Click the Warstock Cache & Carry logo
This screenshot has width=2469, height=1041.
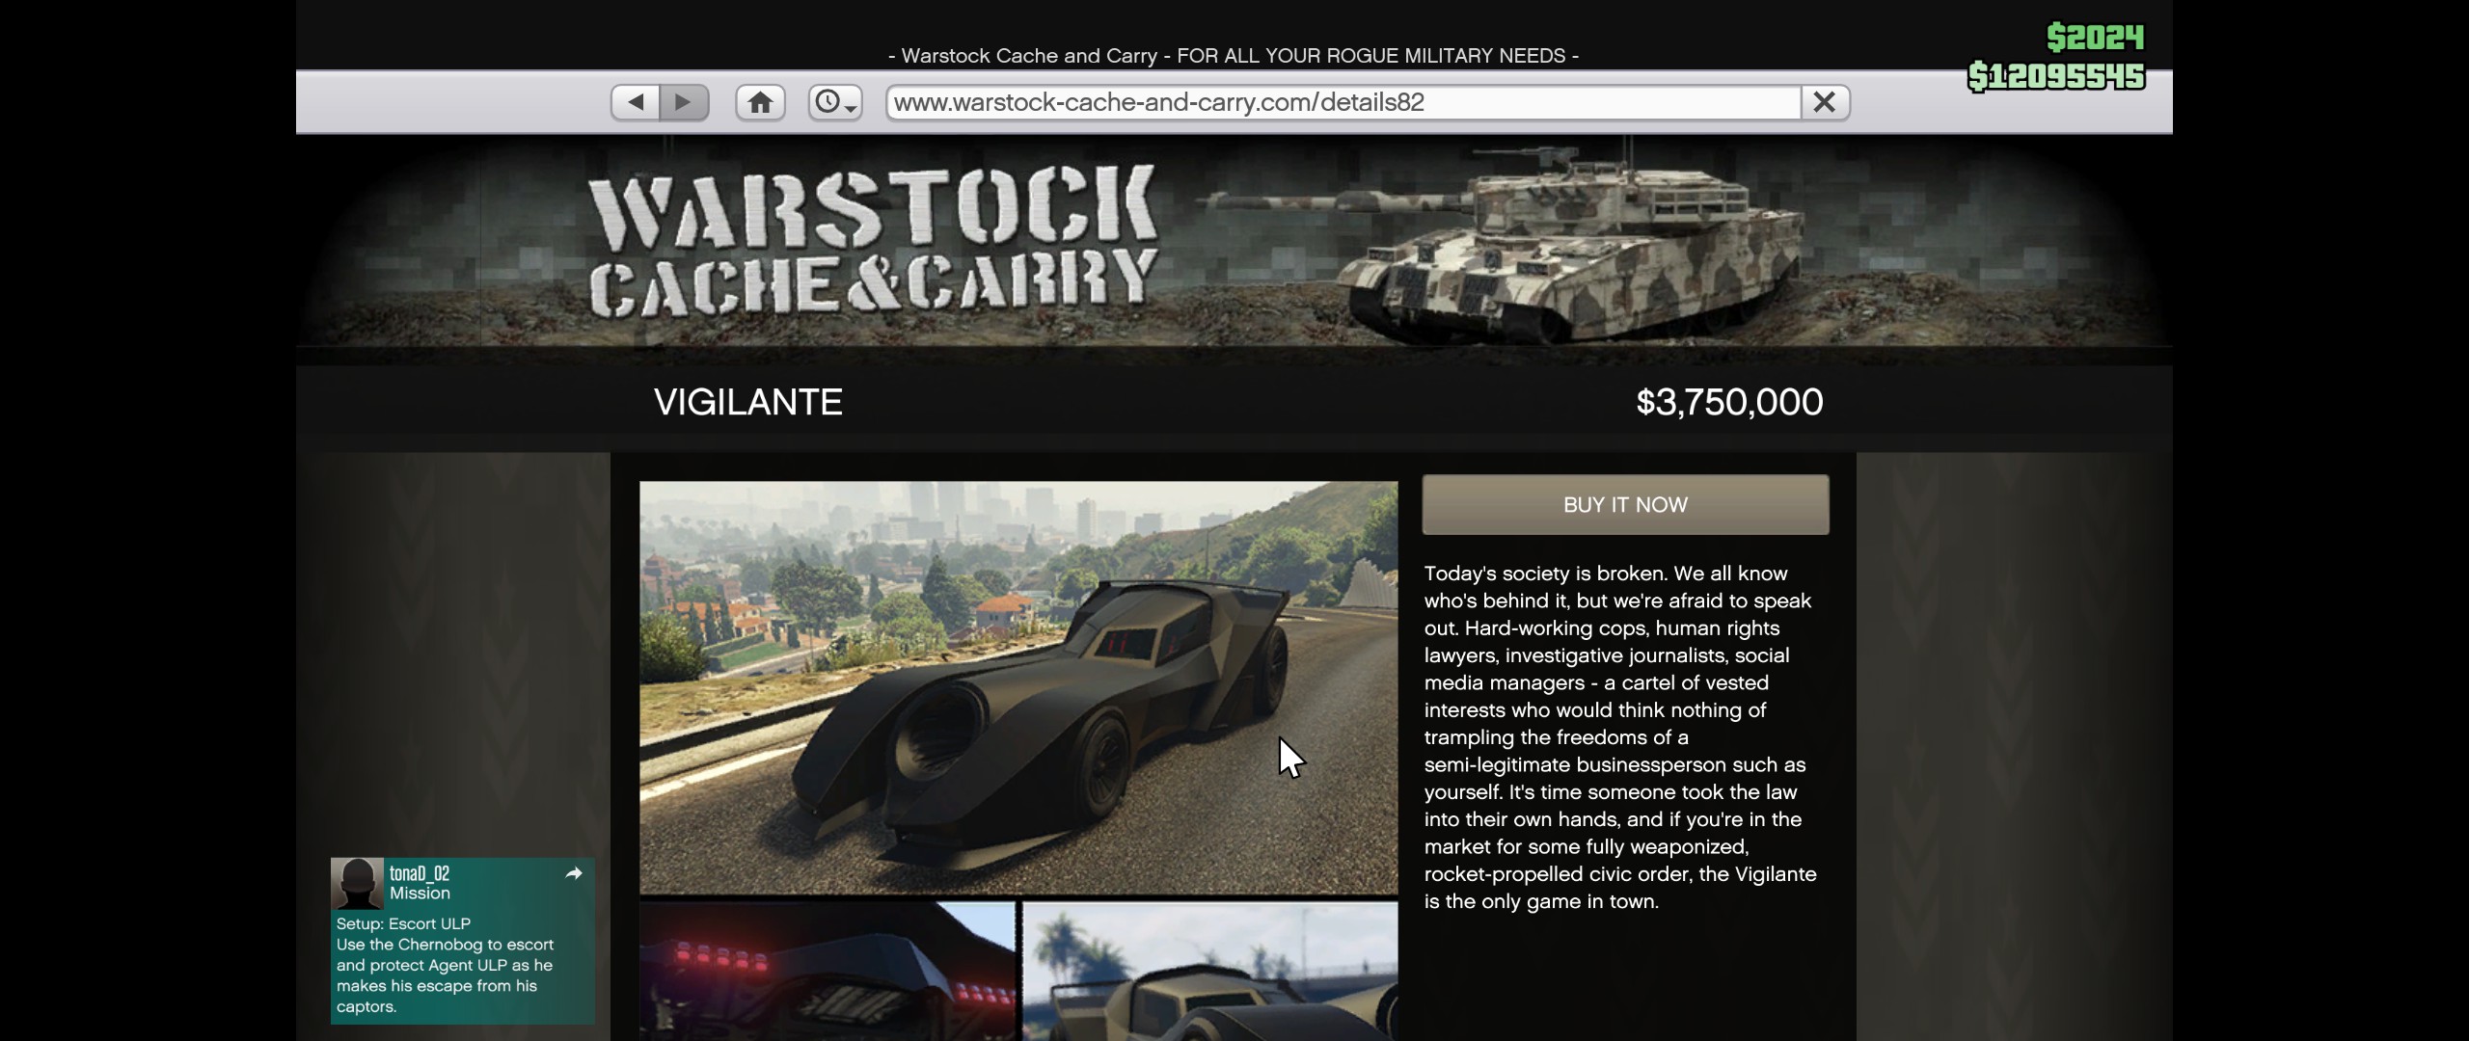click(873, 241)
